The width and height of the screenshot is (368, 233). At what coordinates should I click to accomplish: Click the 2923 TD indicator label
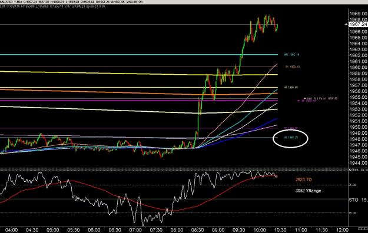(x=303, y=179)
